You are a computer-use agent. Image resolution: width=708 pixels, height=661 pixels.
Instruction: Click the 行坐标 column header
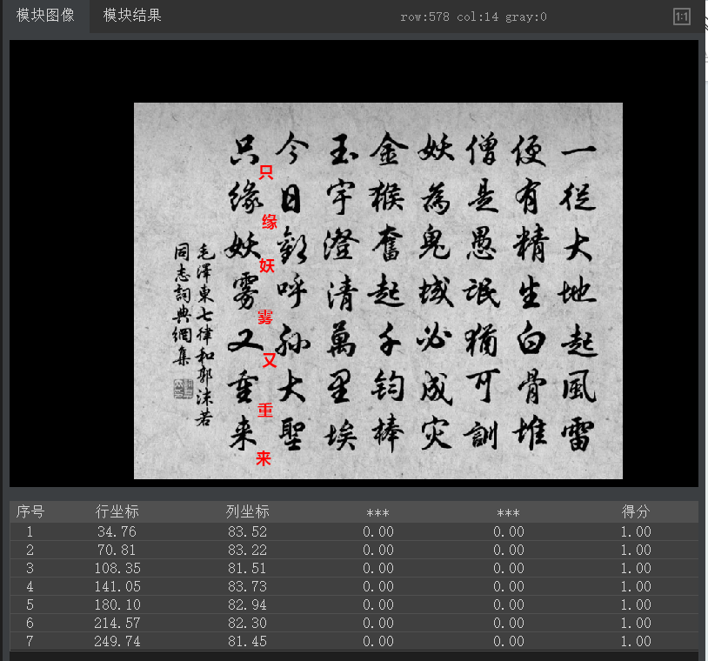coord(117,511)
